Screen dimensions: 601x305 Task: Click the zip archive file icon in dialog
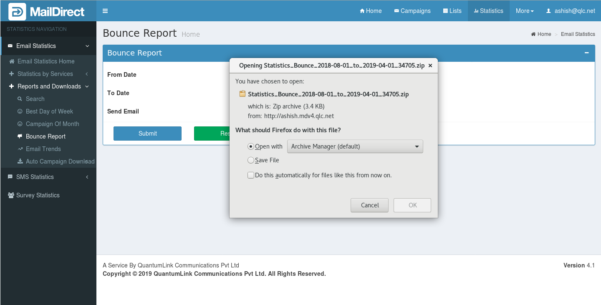242,94
